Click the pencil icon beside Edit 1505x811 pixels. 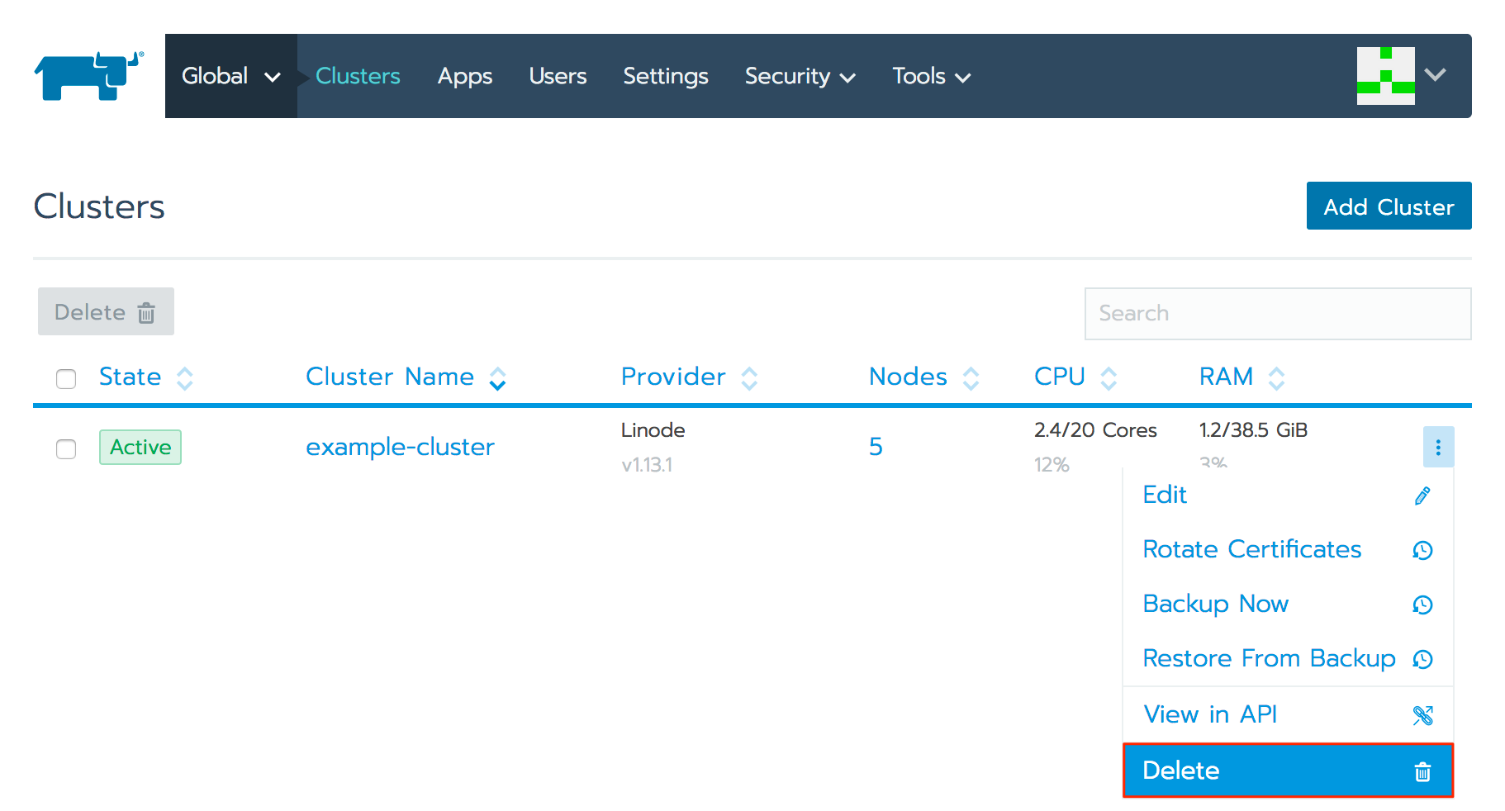(1422, 496)
